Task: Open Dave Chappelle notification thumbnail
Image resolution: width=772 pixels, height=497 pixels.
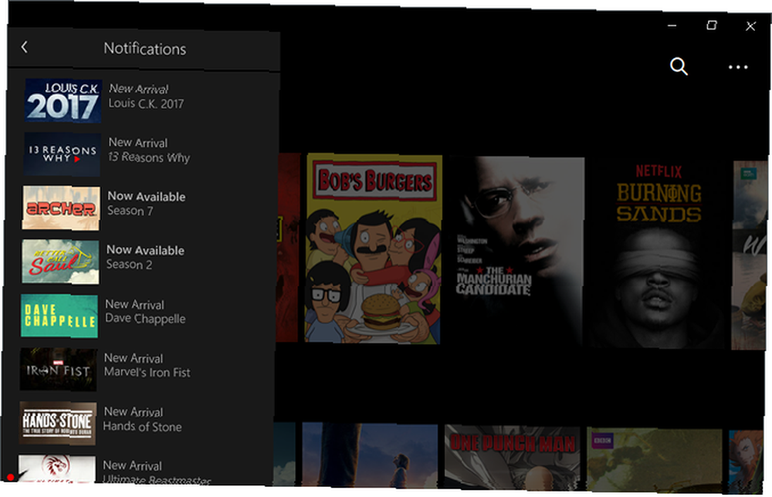Action: pos(59,316)
